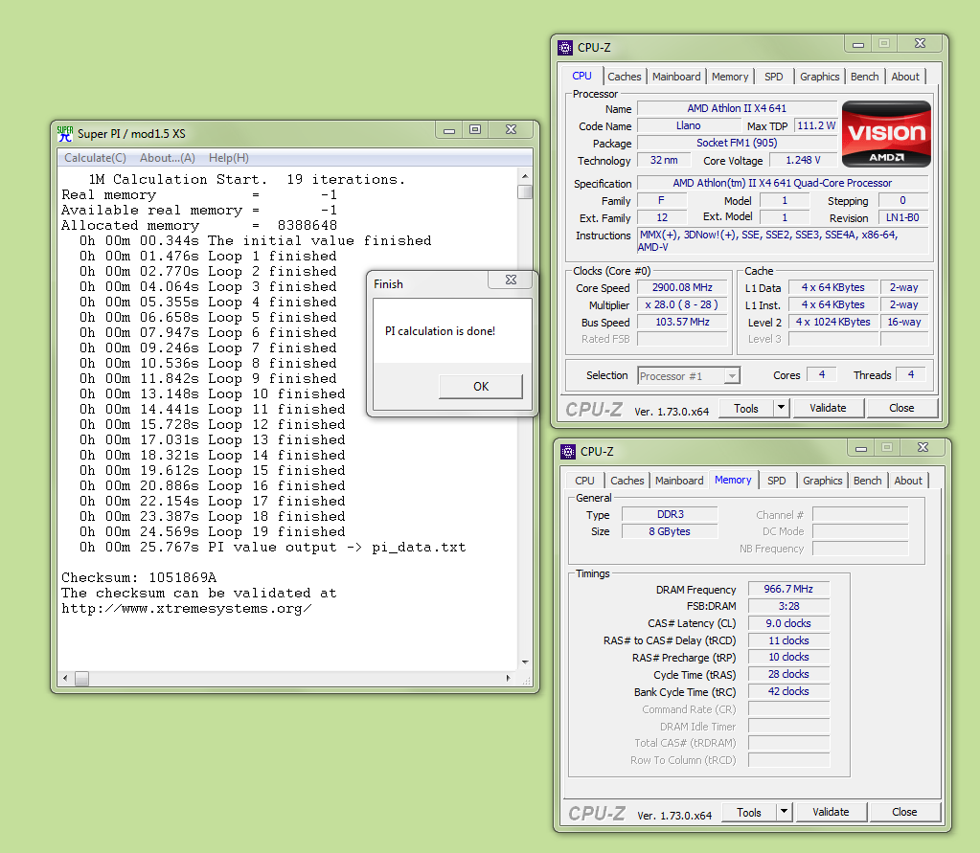Maximize the Super PI window
Screen dimensions: 980x853
(x=475, y=130)
